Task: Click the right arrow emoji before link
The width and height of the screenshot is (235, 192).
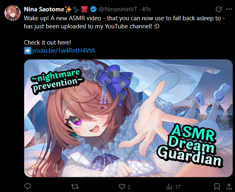Action: 28,51
